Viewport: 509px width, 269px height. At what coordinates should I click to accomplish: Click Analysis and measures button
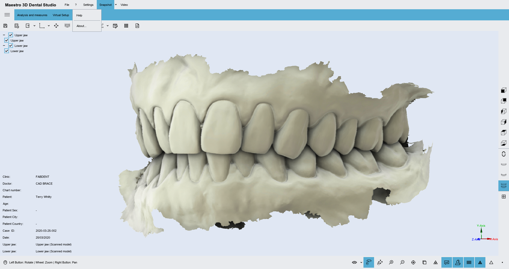click(x=32, y=15)
